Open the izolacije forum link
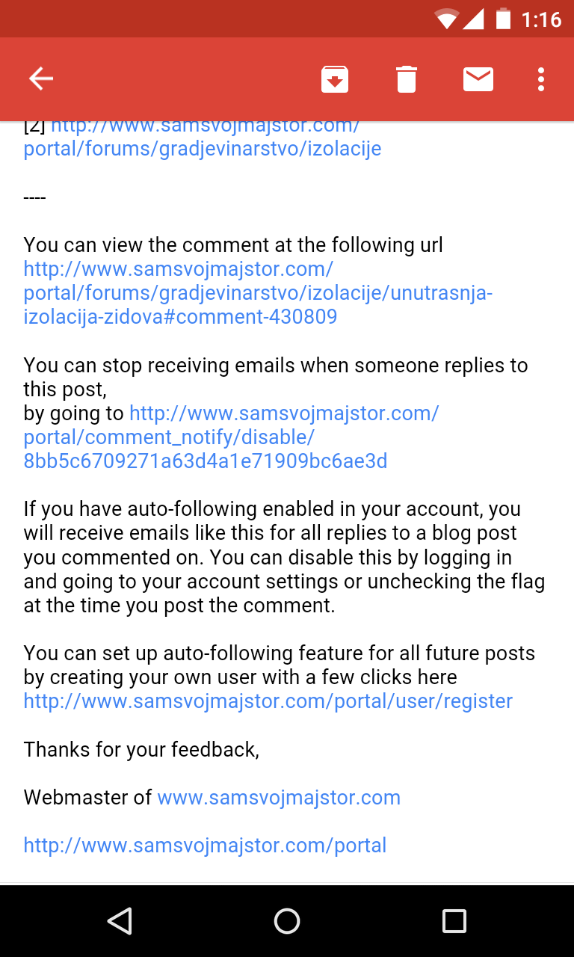Image resolution: width=574 pixels, height=957 pixels. pos(203,148)
